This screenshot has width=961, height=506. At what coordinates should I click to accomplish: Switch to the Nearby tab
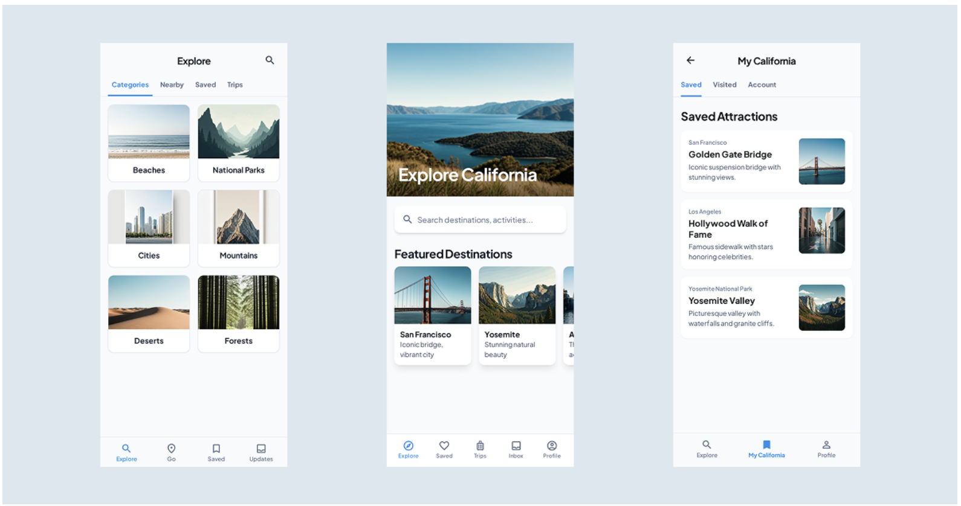pos(172,85)
